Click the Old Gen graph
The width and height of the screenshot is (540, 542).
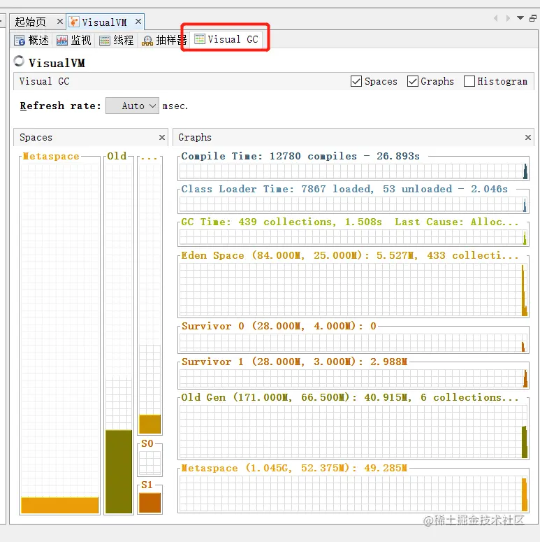[353, 432]
